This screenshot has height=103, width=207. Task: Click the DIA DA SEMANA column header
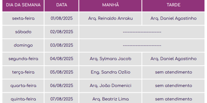23,5
